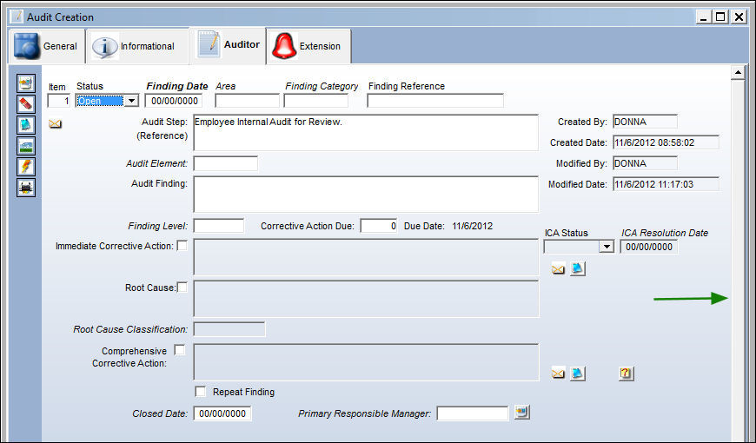Tick the Comprehensive Corrective Action checkbox
756x443 pixels.
click(179, 350)
